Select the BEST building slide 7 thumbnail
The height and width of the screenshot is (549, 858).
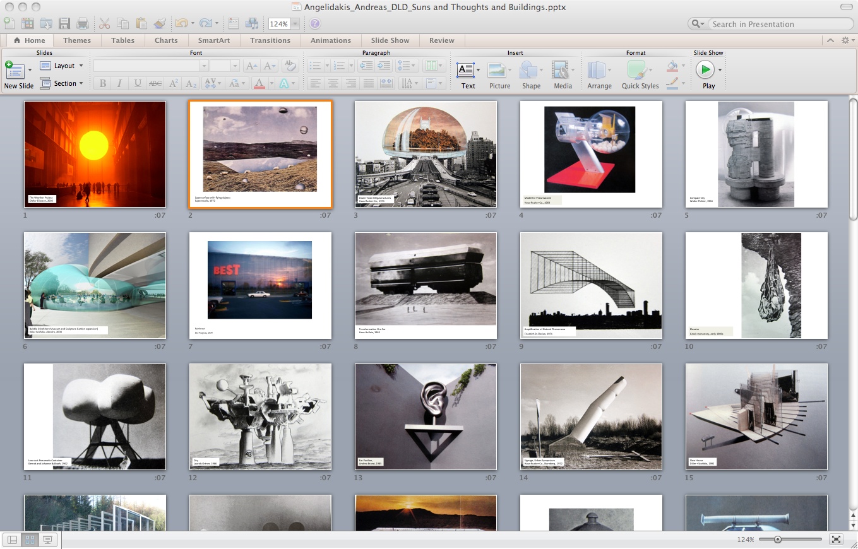260,285
